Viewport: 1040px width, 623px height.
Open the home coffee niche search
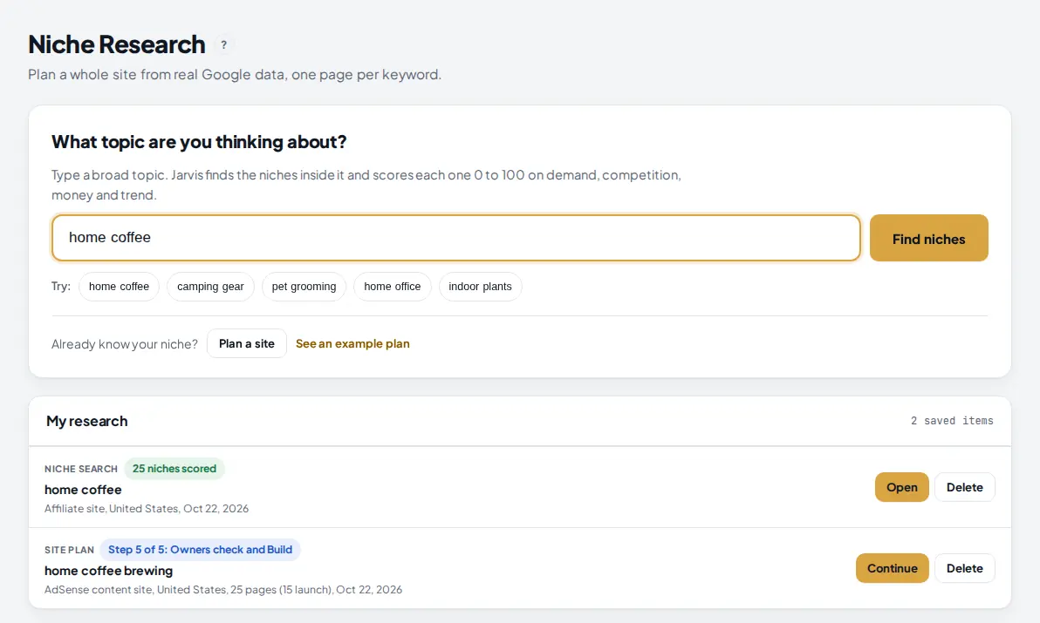point(902,487)
